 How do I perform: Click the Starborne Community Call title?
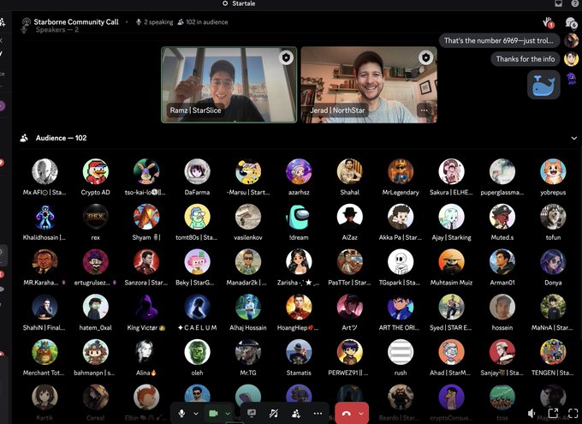click(76, 22)
